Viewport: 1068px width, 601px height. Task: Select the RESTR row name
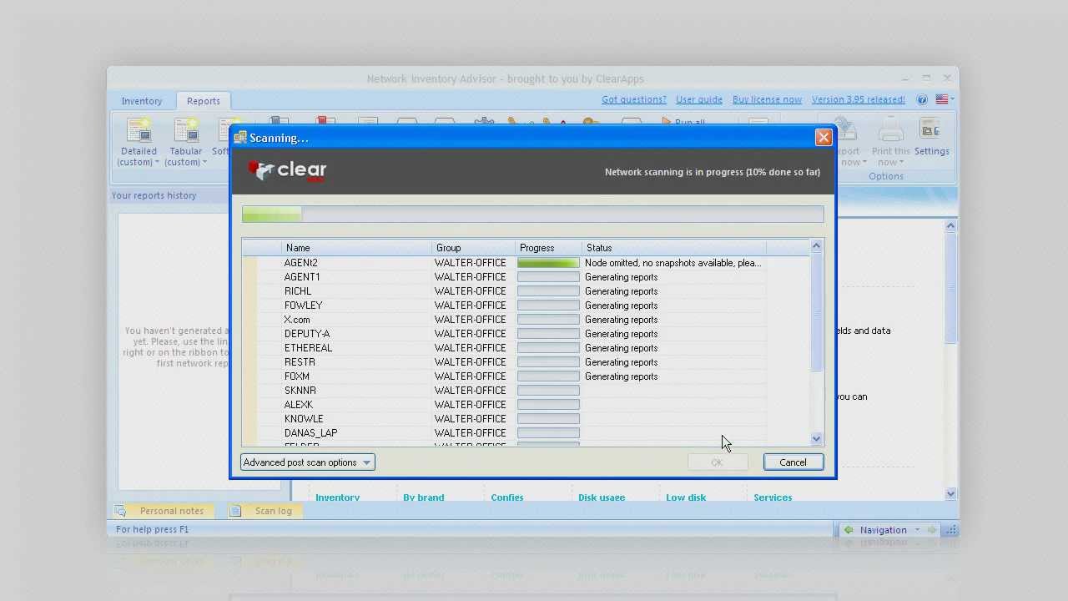click(x=300, y=362)
